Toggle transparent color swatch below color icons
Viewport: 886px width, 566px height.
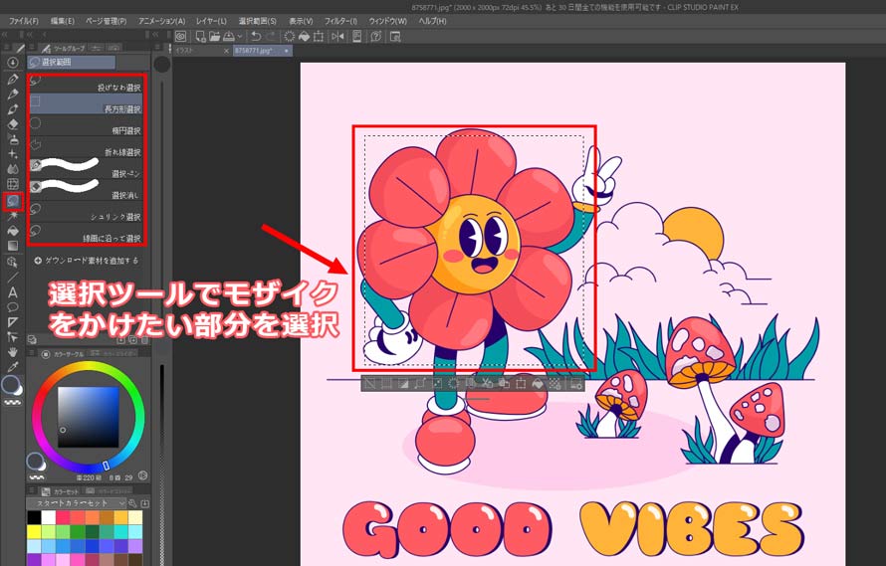click(x=12, y=402)
